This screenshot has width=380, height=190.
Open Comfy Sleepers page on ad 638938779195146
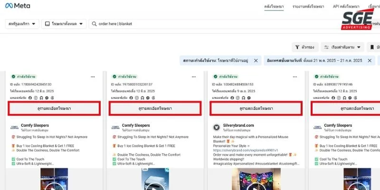(x=338, y=125)
